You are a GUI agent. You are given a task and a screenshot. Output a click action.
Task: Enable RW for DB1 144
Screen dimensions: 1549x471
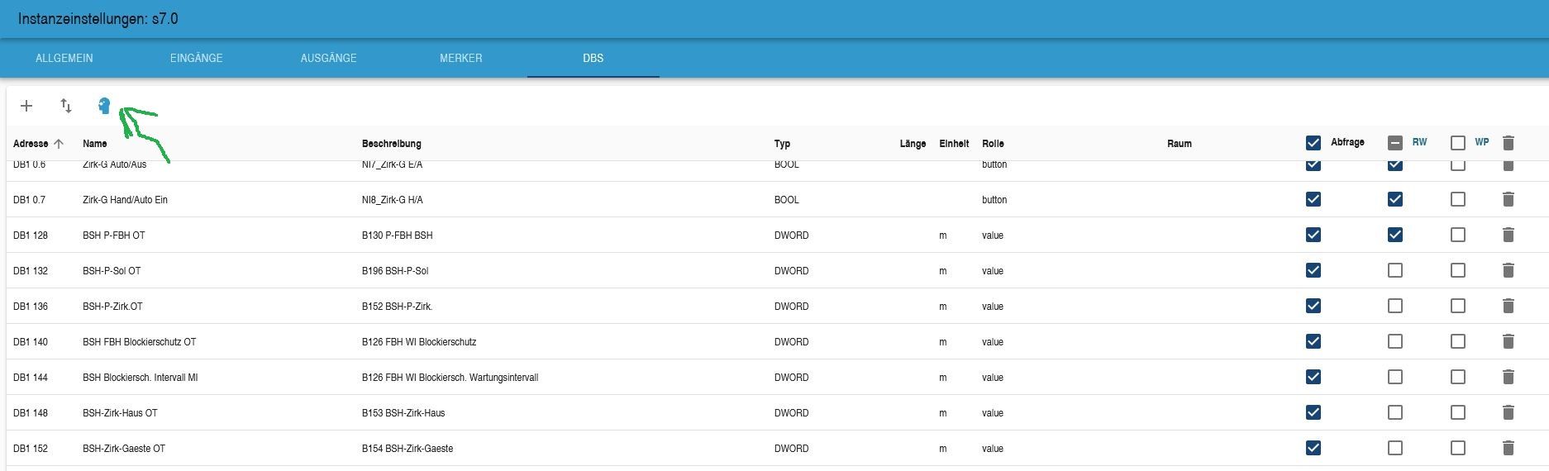[x=1395, y=377]
